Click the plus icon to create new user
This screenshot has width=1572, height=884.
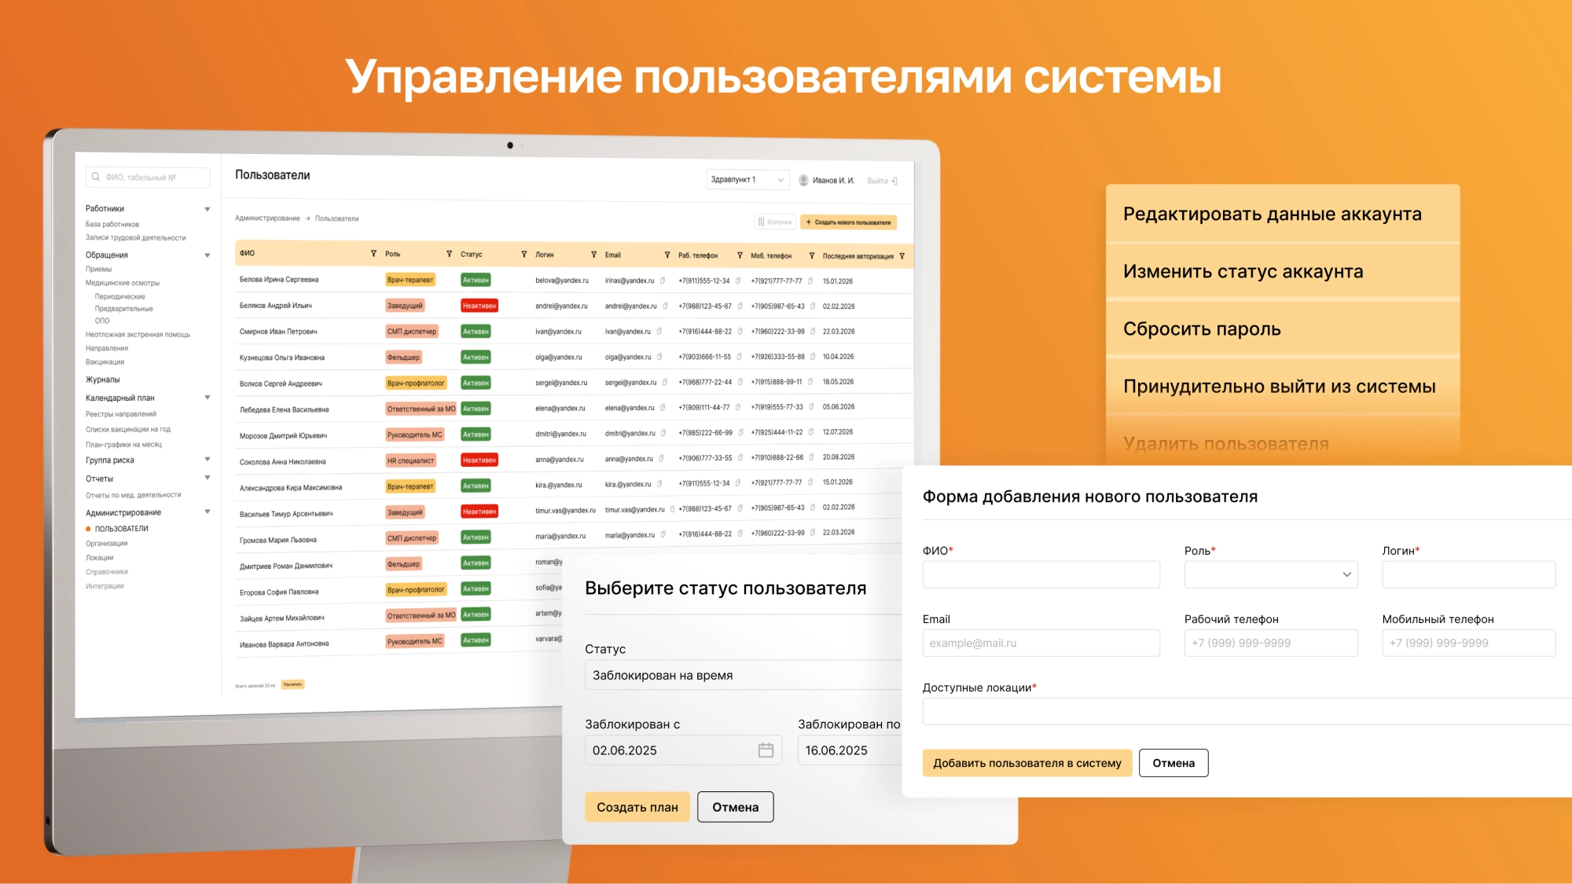coord(809,222)
